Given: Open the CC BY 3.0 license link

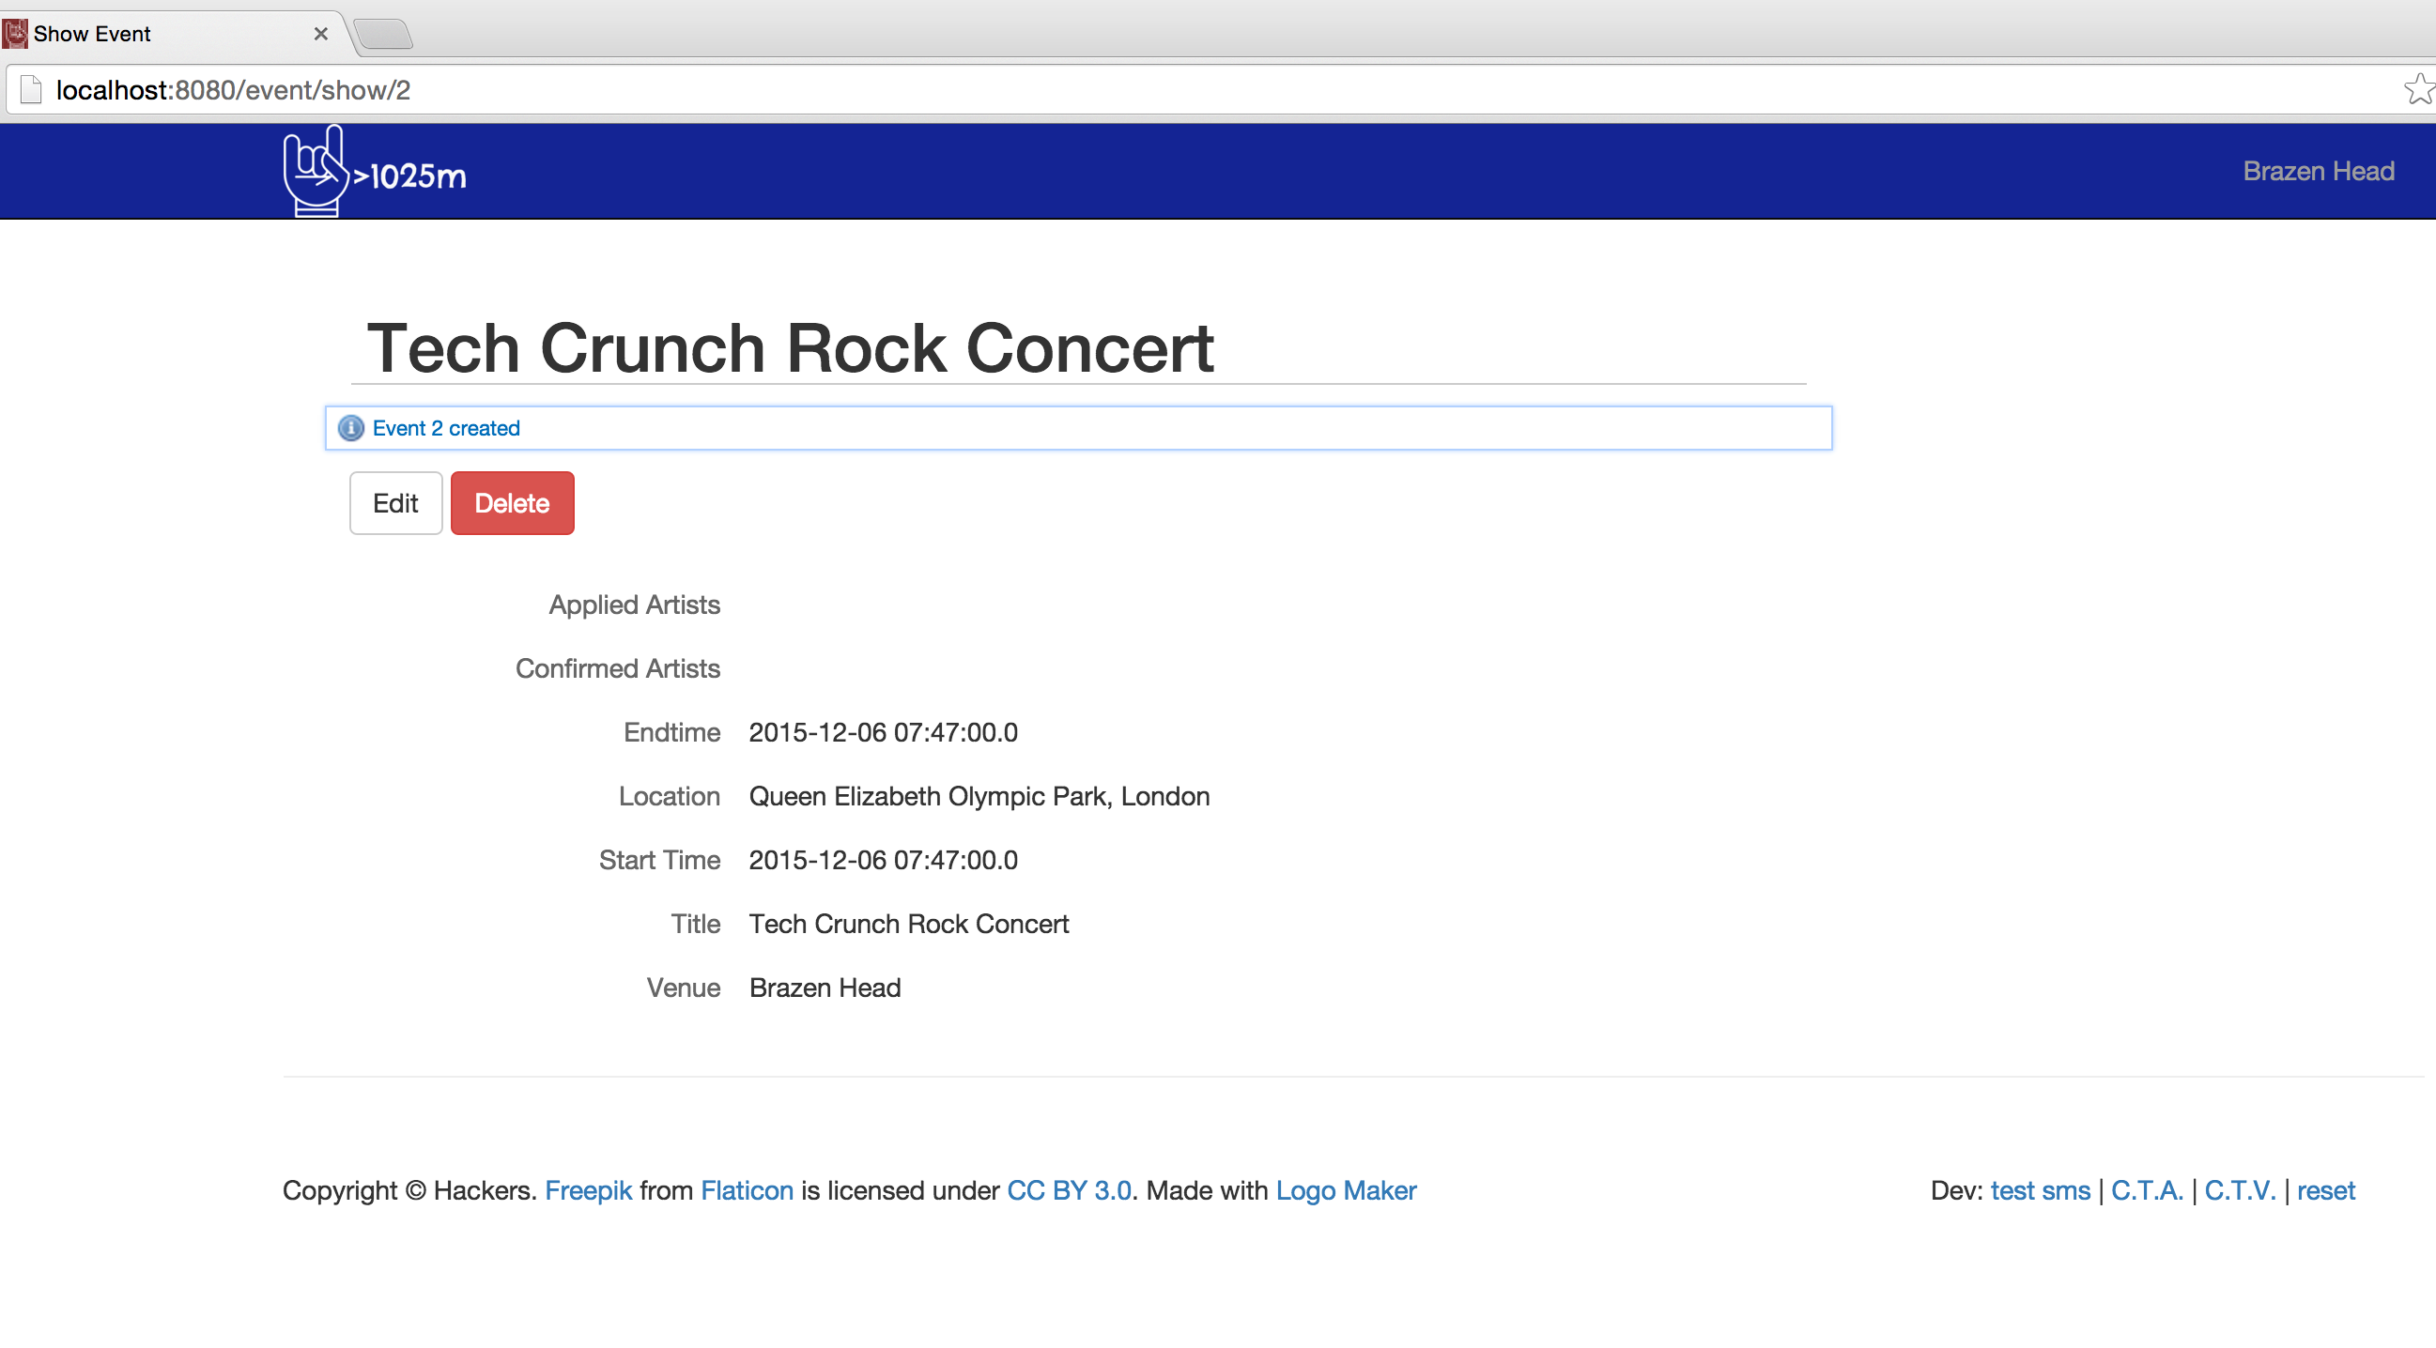Looking at the screenshot, I should (x=1069, y=1190).
